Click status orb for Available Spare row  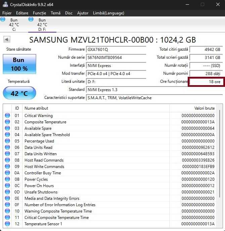7,128
